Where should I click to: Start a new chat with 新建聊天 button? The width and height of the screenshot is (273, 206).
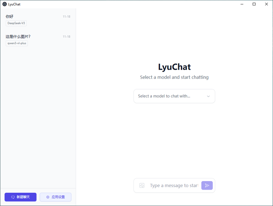coord(20,197)
